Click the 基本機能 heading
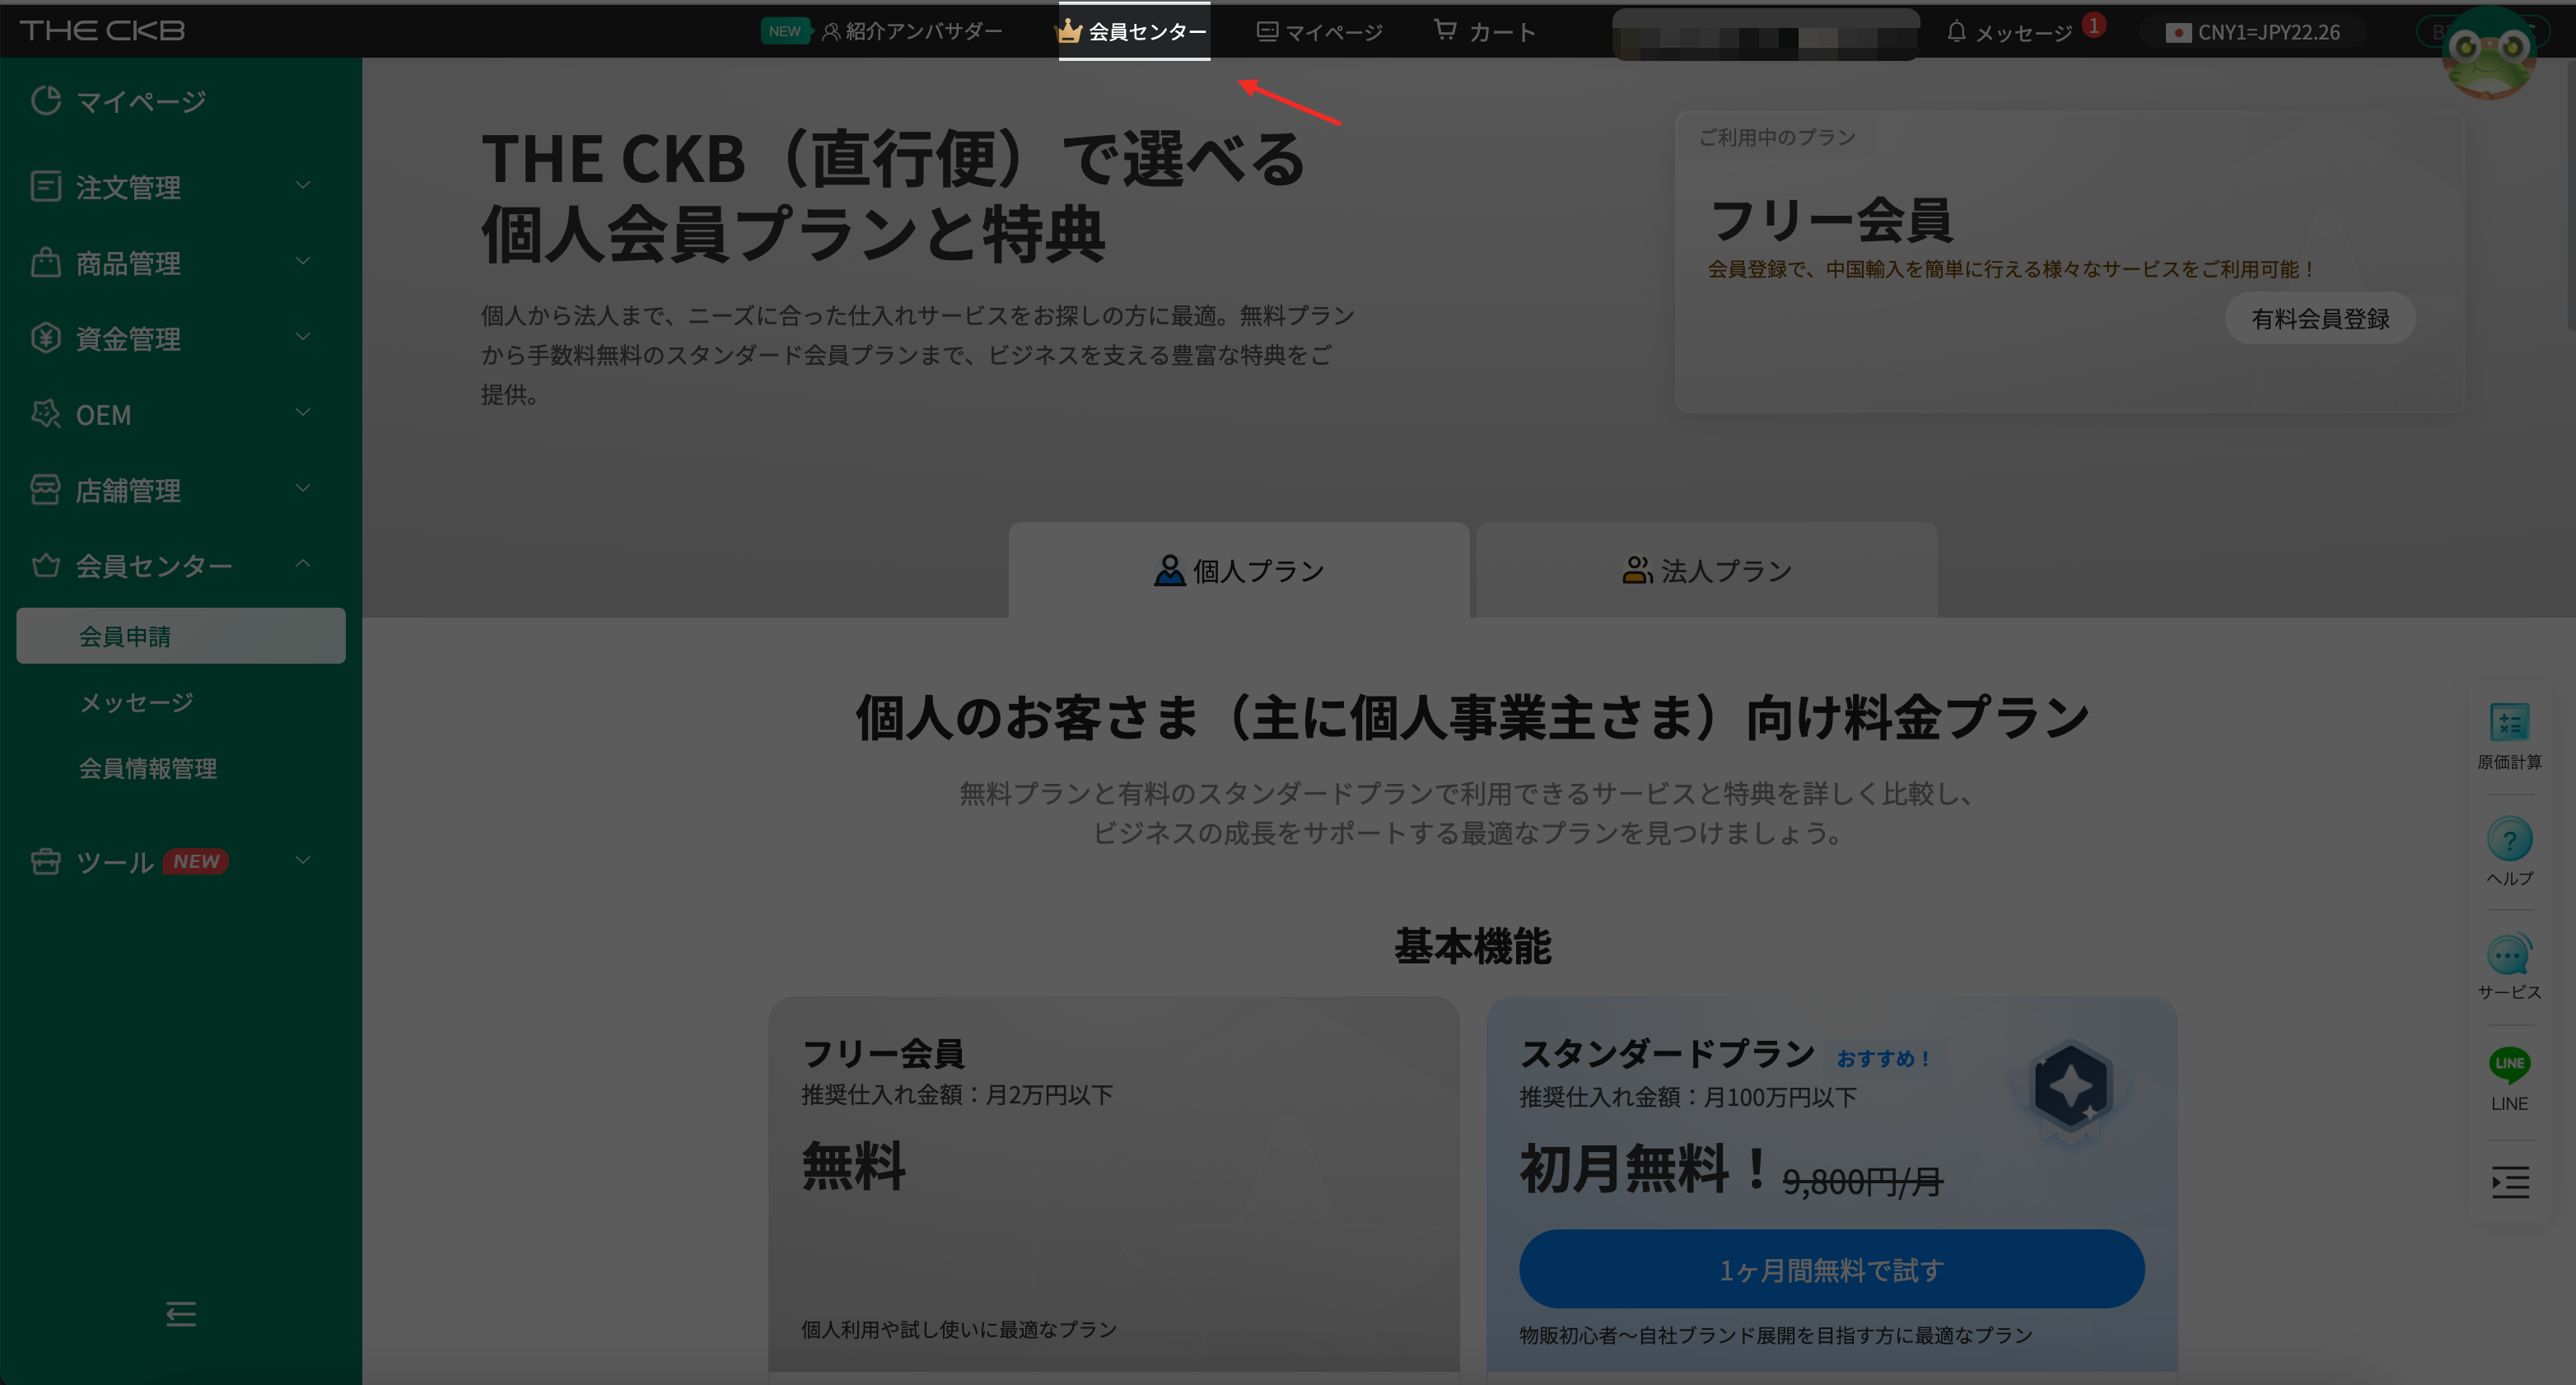 (x=1472, y=946)
